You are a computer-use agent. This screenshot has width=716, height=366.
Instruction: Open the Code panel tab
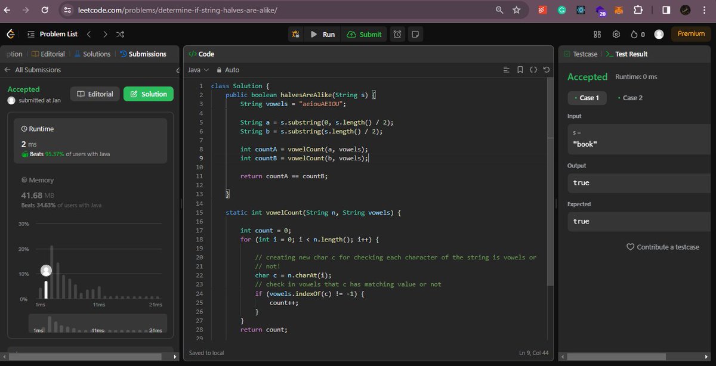click(x=201, y=54)
